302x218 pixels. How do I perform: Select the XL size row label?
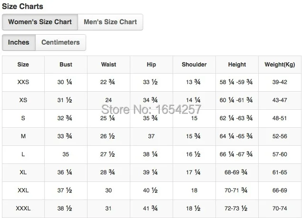click(23, 172)
